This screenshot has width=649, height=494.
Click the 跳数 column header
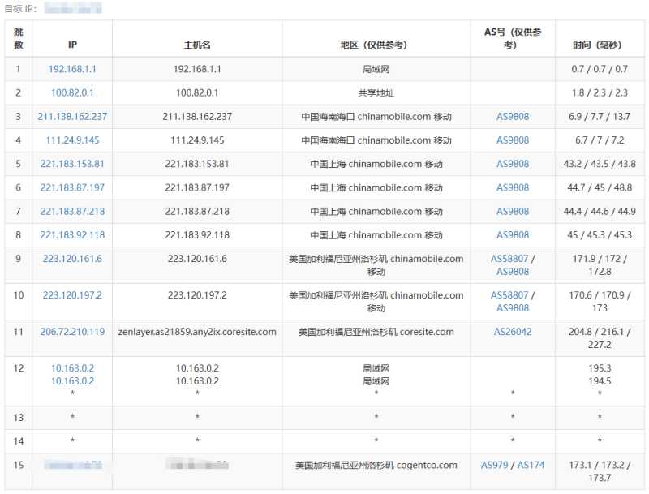pos(18,38)
